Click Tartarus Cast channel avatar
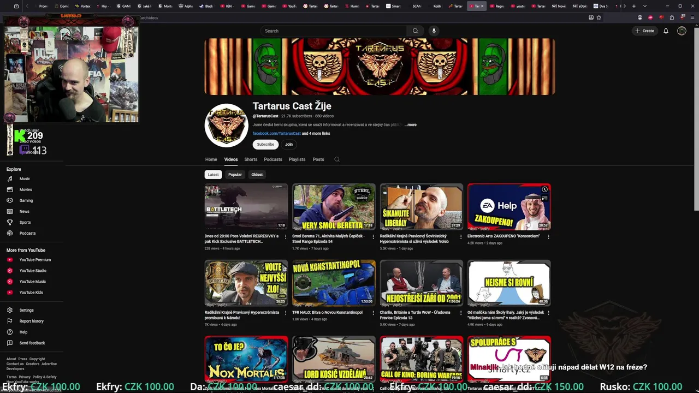The width and height of the screenshot is (699, 393). (226, 126)
